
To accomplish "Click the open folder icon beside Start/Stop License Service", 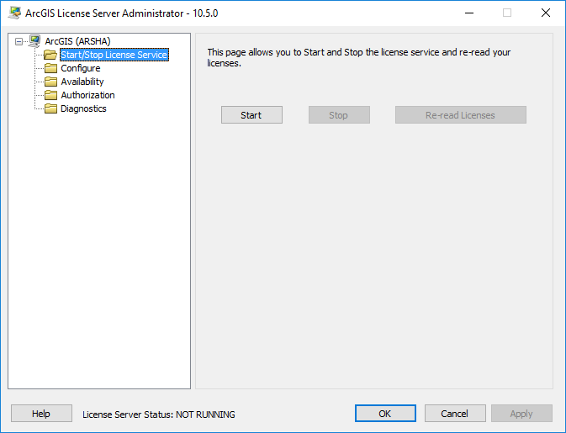I will pyautogui.click(x=50, y=55).
